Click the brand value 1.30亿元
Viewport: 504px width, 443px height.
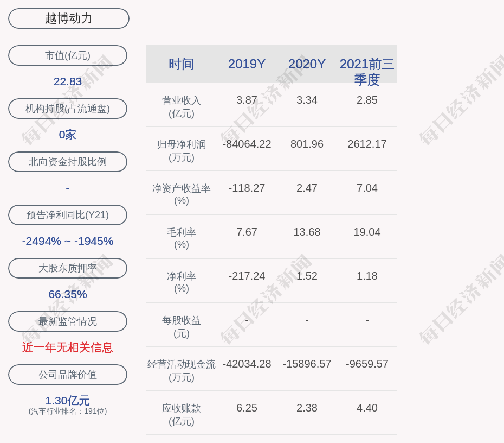68,401
